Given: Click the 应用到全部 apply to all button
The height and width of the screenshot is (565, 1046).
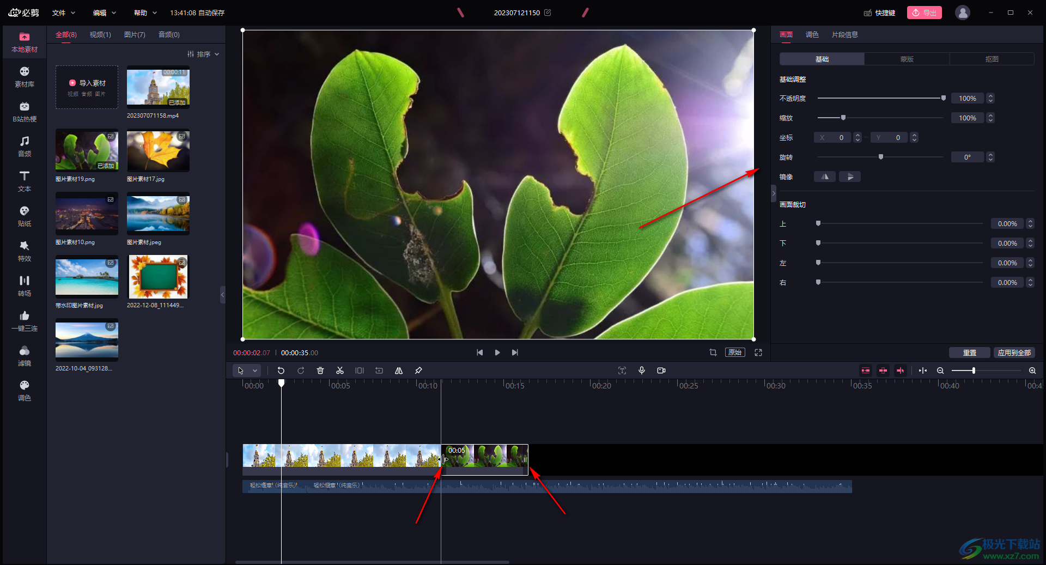Looking at the screenshot, I should pyautogui.click(x=1014, y=353).
